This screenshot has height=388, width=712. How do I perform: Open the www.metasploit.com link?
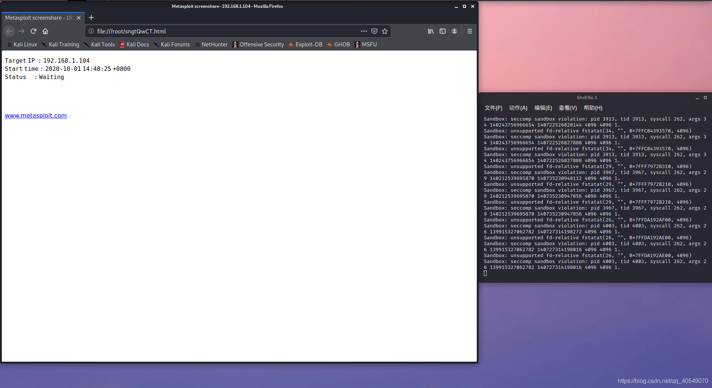(x=36, y=115)
